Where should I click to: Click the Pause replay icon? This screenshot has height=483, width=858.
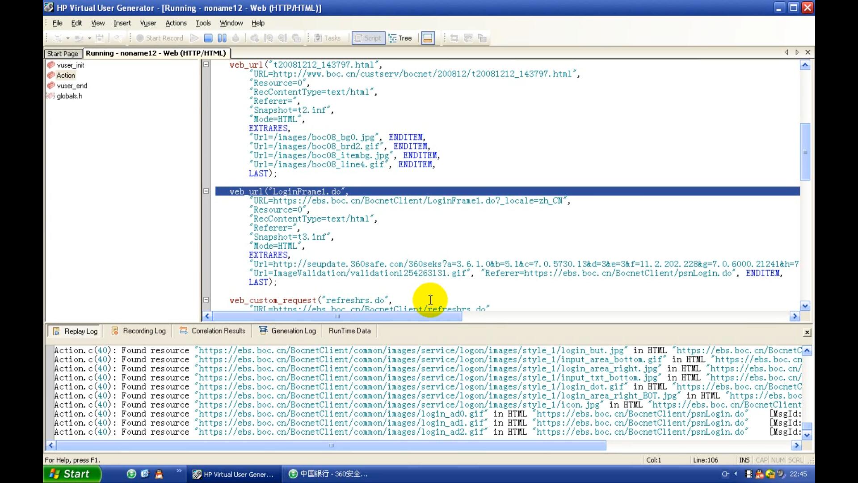pyautogui.click(x=222, y=38)
